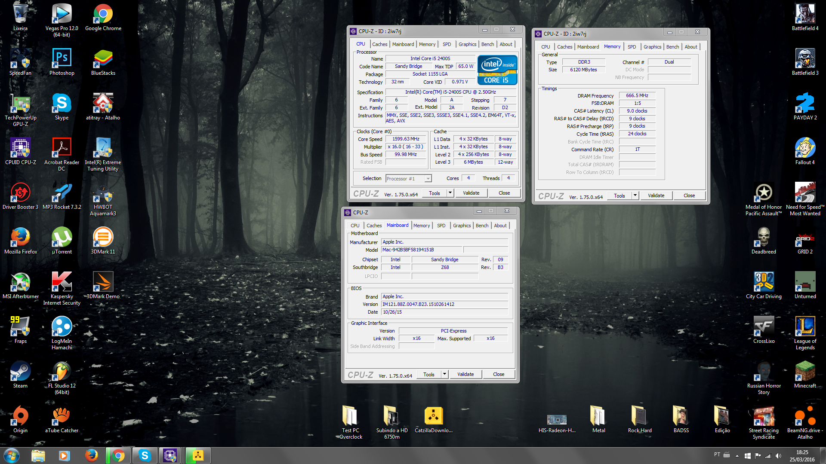Open SPD tab in CPU window
The image size is (826, 464).
point(447,44)
